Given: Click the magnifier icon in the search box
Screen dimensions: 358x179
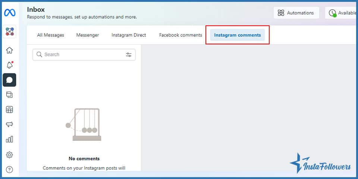Looking at the screenshot, I should point(39,54).
